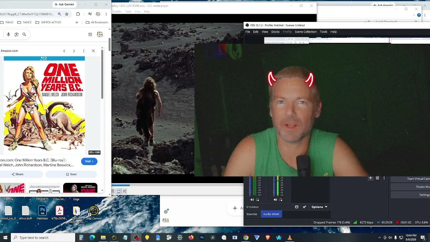Open more options for the Amazon.com image preview
This screenshot has width=430, height=242.
point(84,51)
